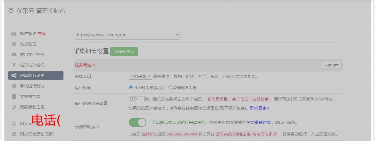Click the hourly max collection input showing 100

tap(137, 99)
